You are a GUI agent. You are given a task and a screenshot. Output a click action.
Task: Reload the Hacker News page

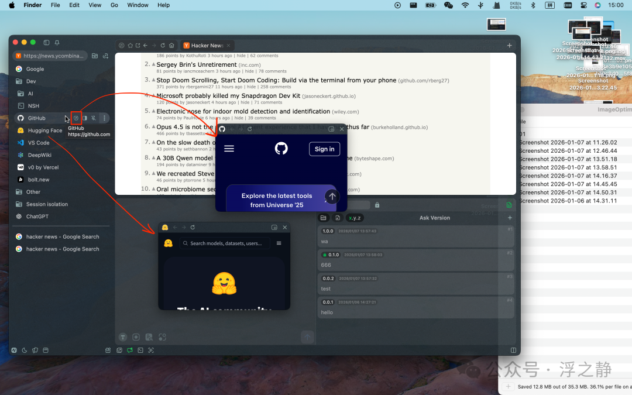(x=163, y=46)
